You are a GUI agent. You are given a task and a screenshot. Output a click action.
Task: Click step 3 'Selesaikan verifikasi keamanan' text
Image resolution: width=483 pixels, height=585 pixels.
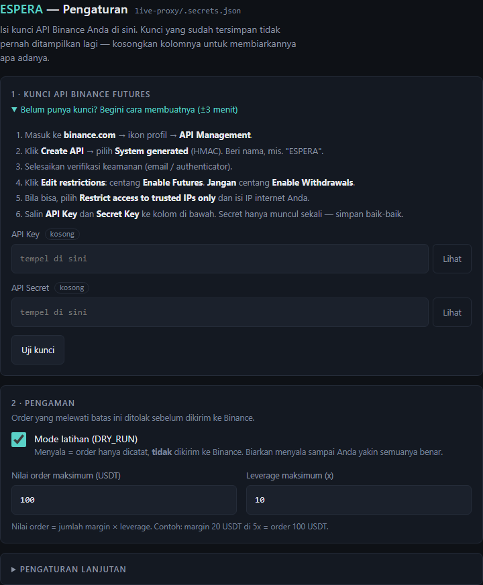click(129, 166)
